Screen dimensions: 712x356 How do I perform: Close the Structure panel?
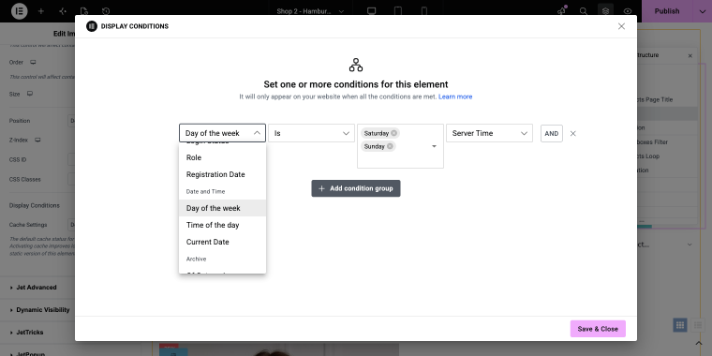[690, 56]
